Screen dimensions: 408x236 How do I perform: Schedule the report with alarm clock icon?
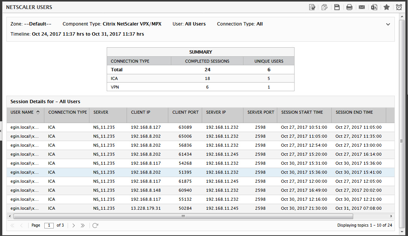[399, 7]
